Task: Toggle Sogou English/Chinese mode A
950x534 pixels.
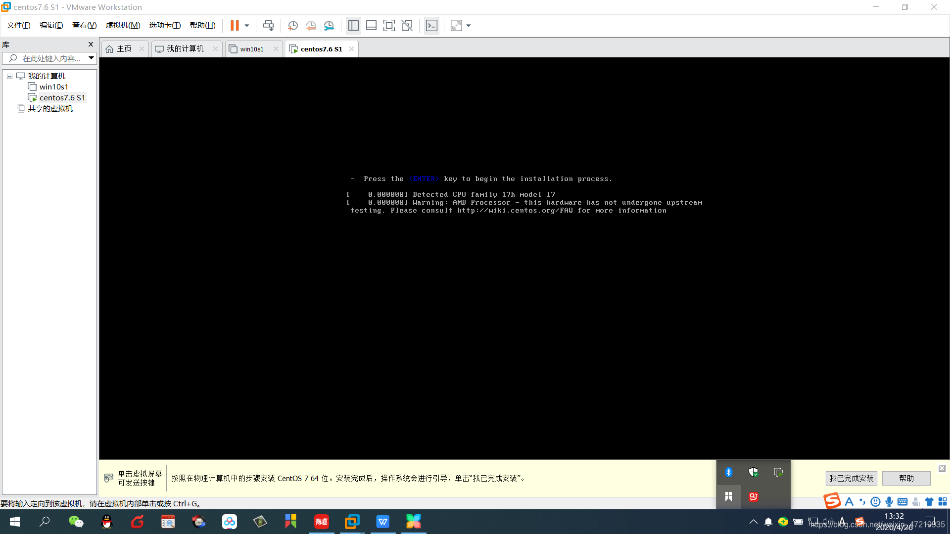Action: 849,502
